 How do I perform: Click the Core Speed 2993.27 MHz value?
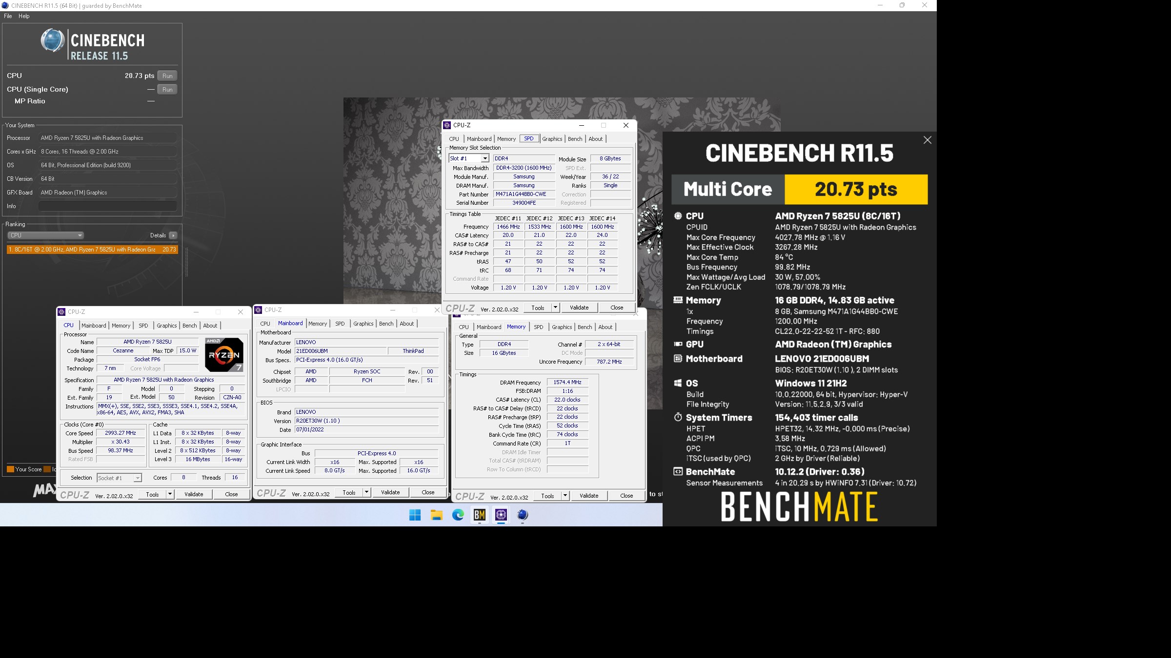(121, 433)
